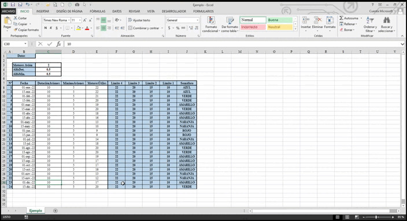407x221 pixels.
Task: Click the red font color button
Action: click(x=87, y=28)
